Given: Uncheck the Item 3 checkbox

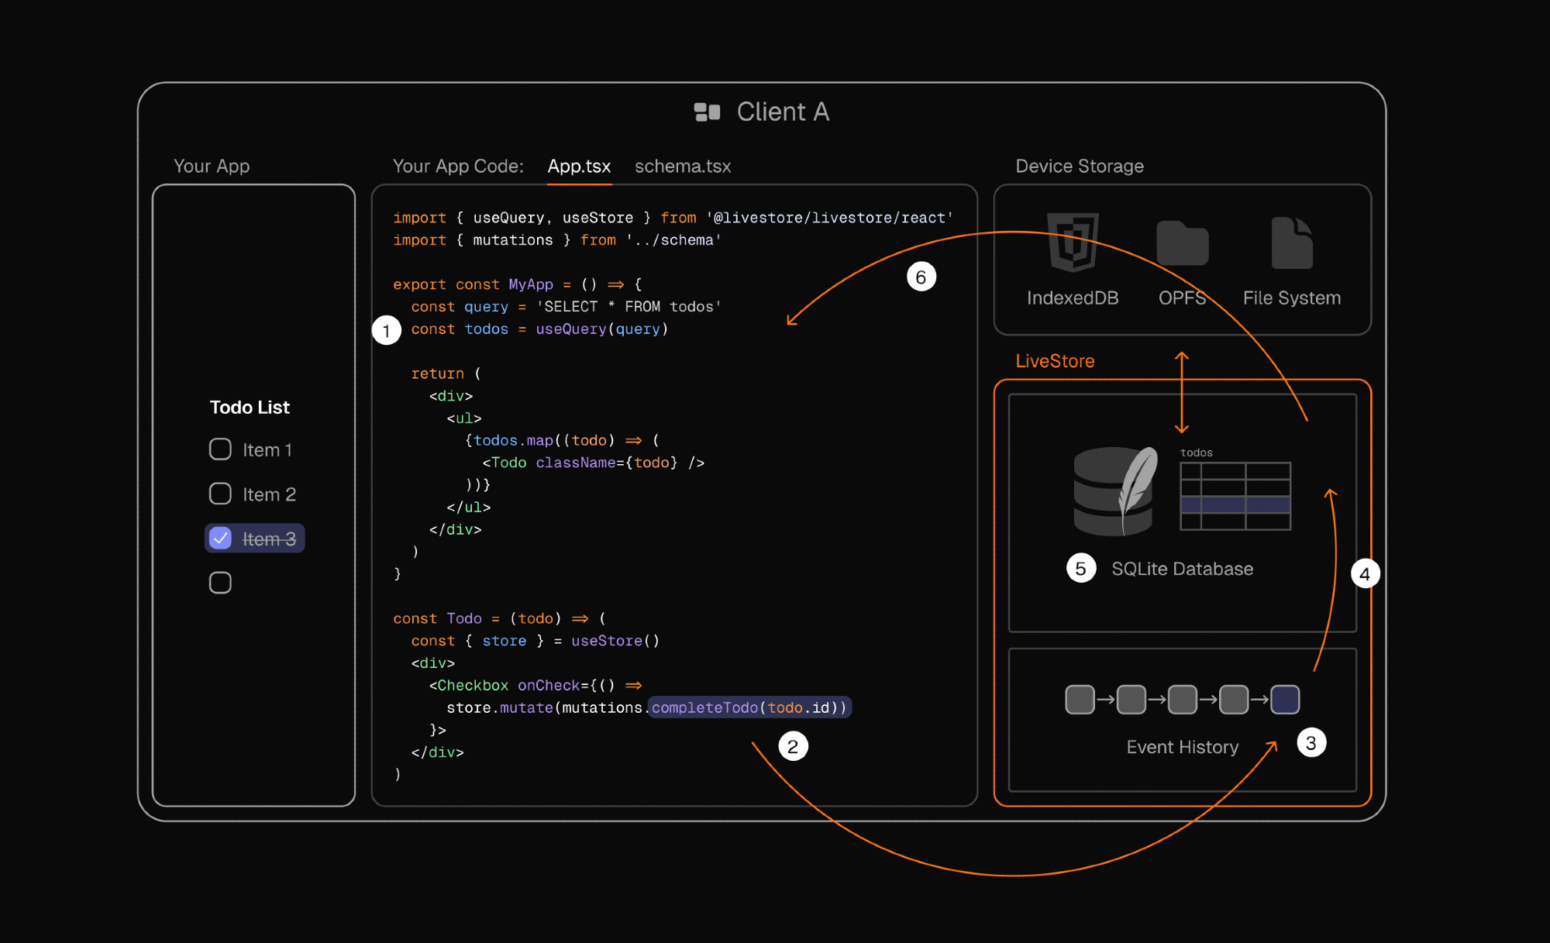Looking at the screenshot, I should [x=220, y=538].
